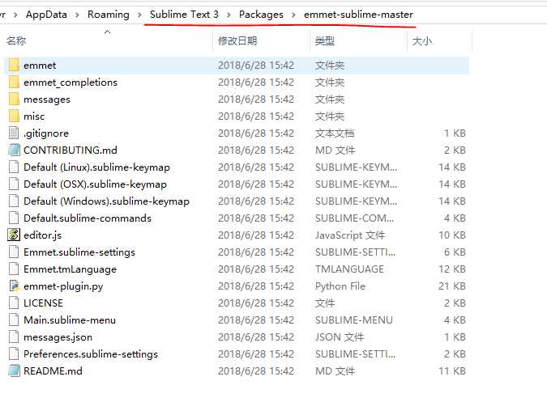Click the '文本文档' type cell
Viewport: 547px width, 398px height.
(x=335, y=133)
